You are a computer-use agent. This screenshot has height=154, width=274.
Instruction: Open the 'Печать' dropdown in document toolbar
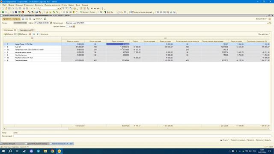coord(38,19)
